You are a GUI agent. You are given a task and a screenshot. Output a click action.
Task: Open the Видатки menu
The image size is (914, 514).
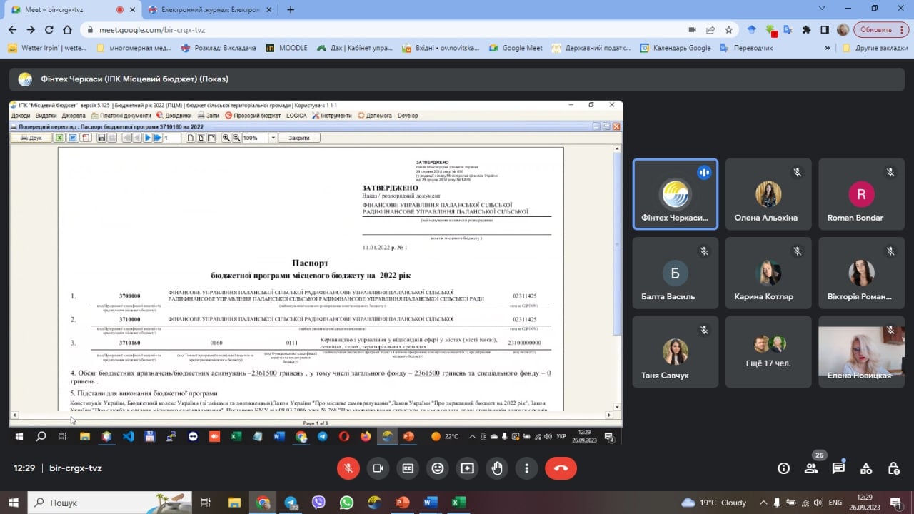(x=46, y=116)
